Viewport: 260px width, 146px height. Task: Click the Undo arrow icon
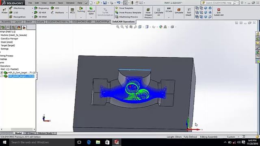[118, 3]
